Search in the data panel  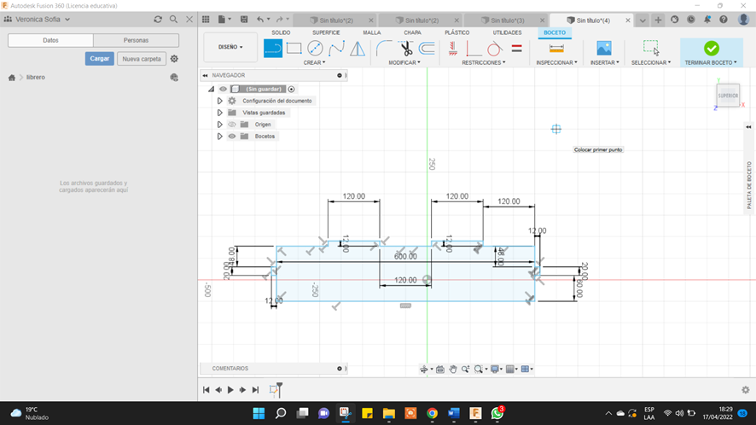tap(173, 20)
